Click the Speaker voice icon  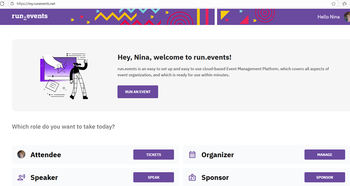coord(21,177)
